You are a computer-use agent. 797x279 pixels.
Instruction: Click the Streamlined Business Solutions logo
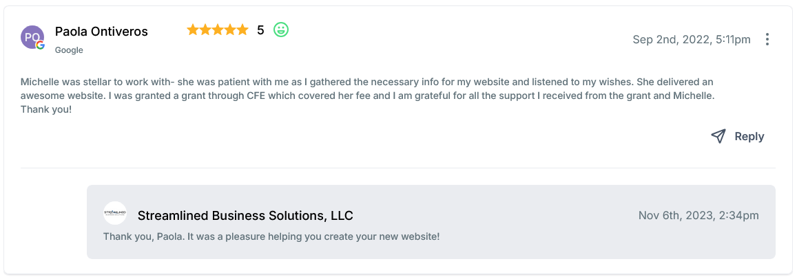point(115,214)
